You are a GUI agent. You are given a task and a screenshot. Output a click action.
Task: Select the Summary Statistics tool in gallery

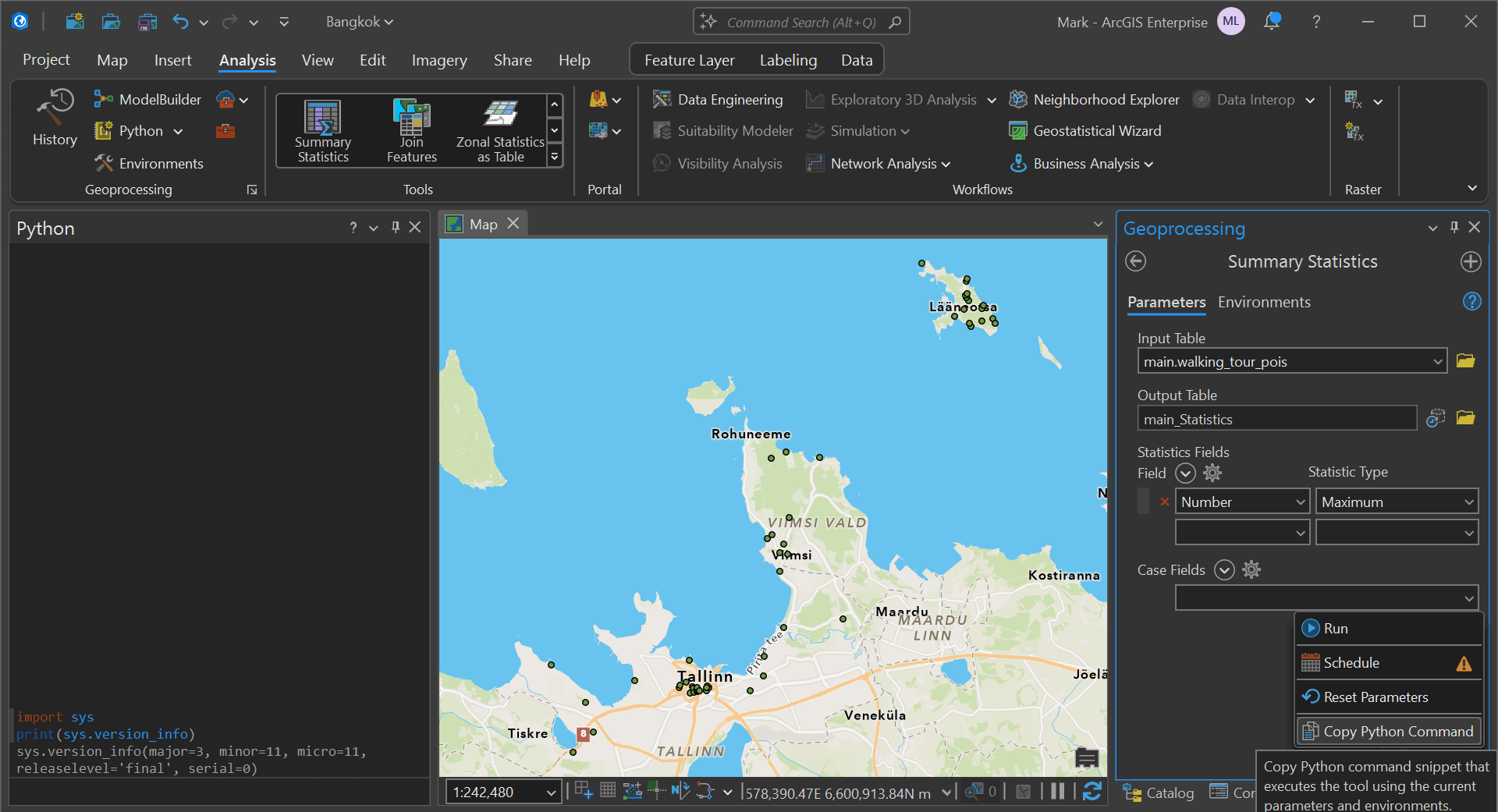[323, 131]
